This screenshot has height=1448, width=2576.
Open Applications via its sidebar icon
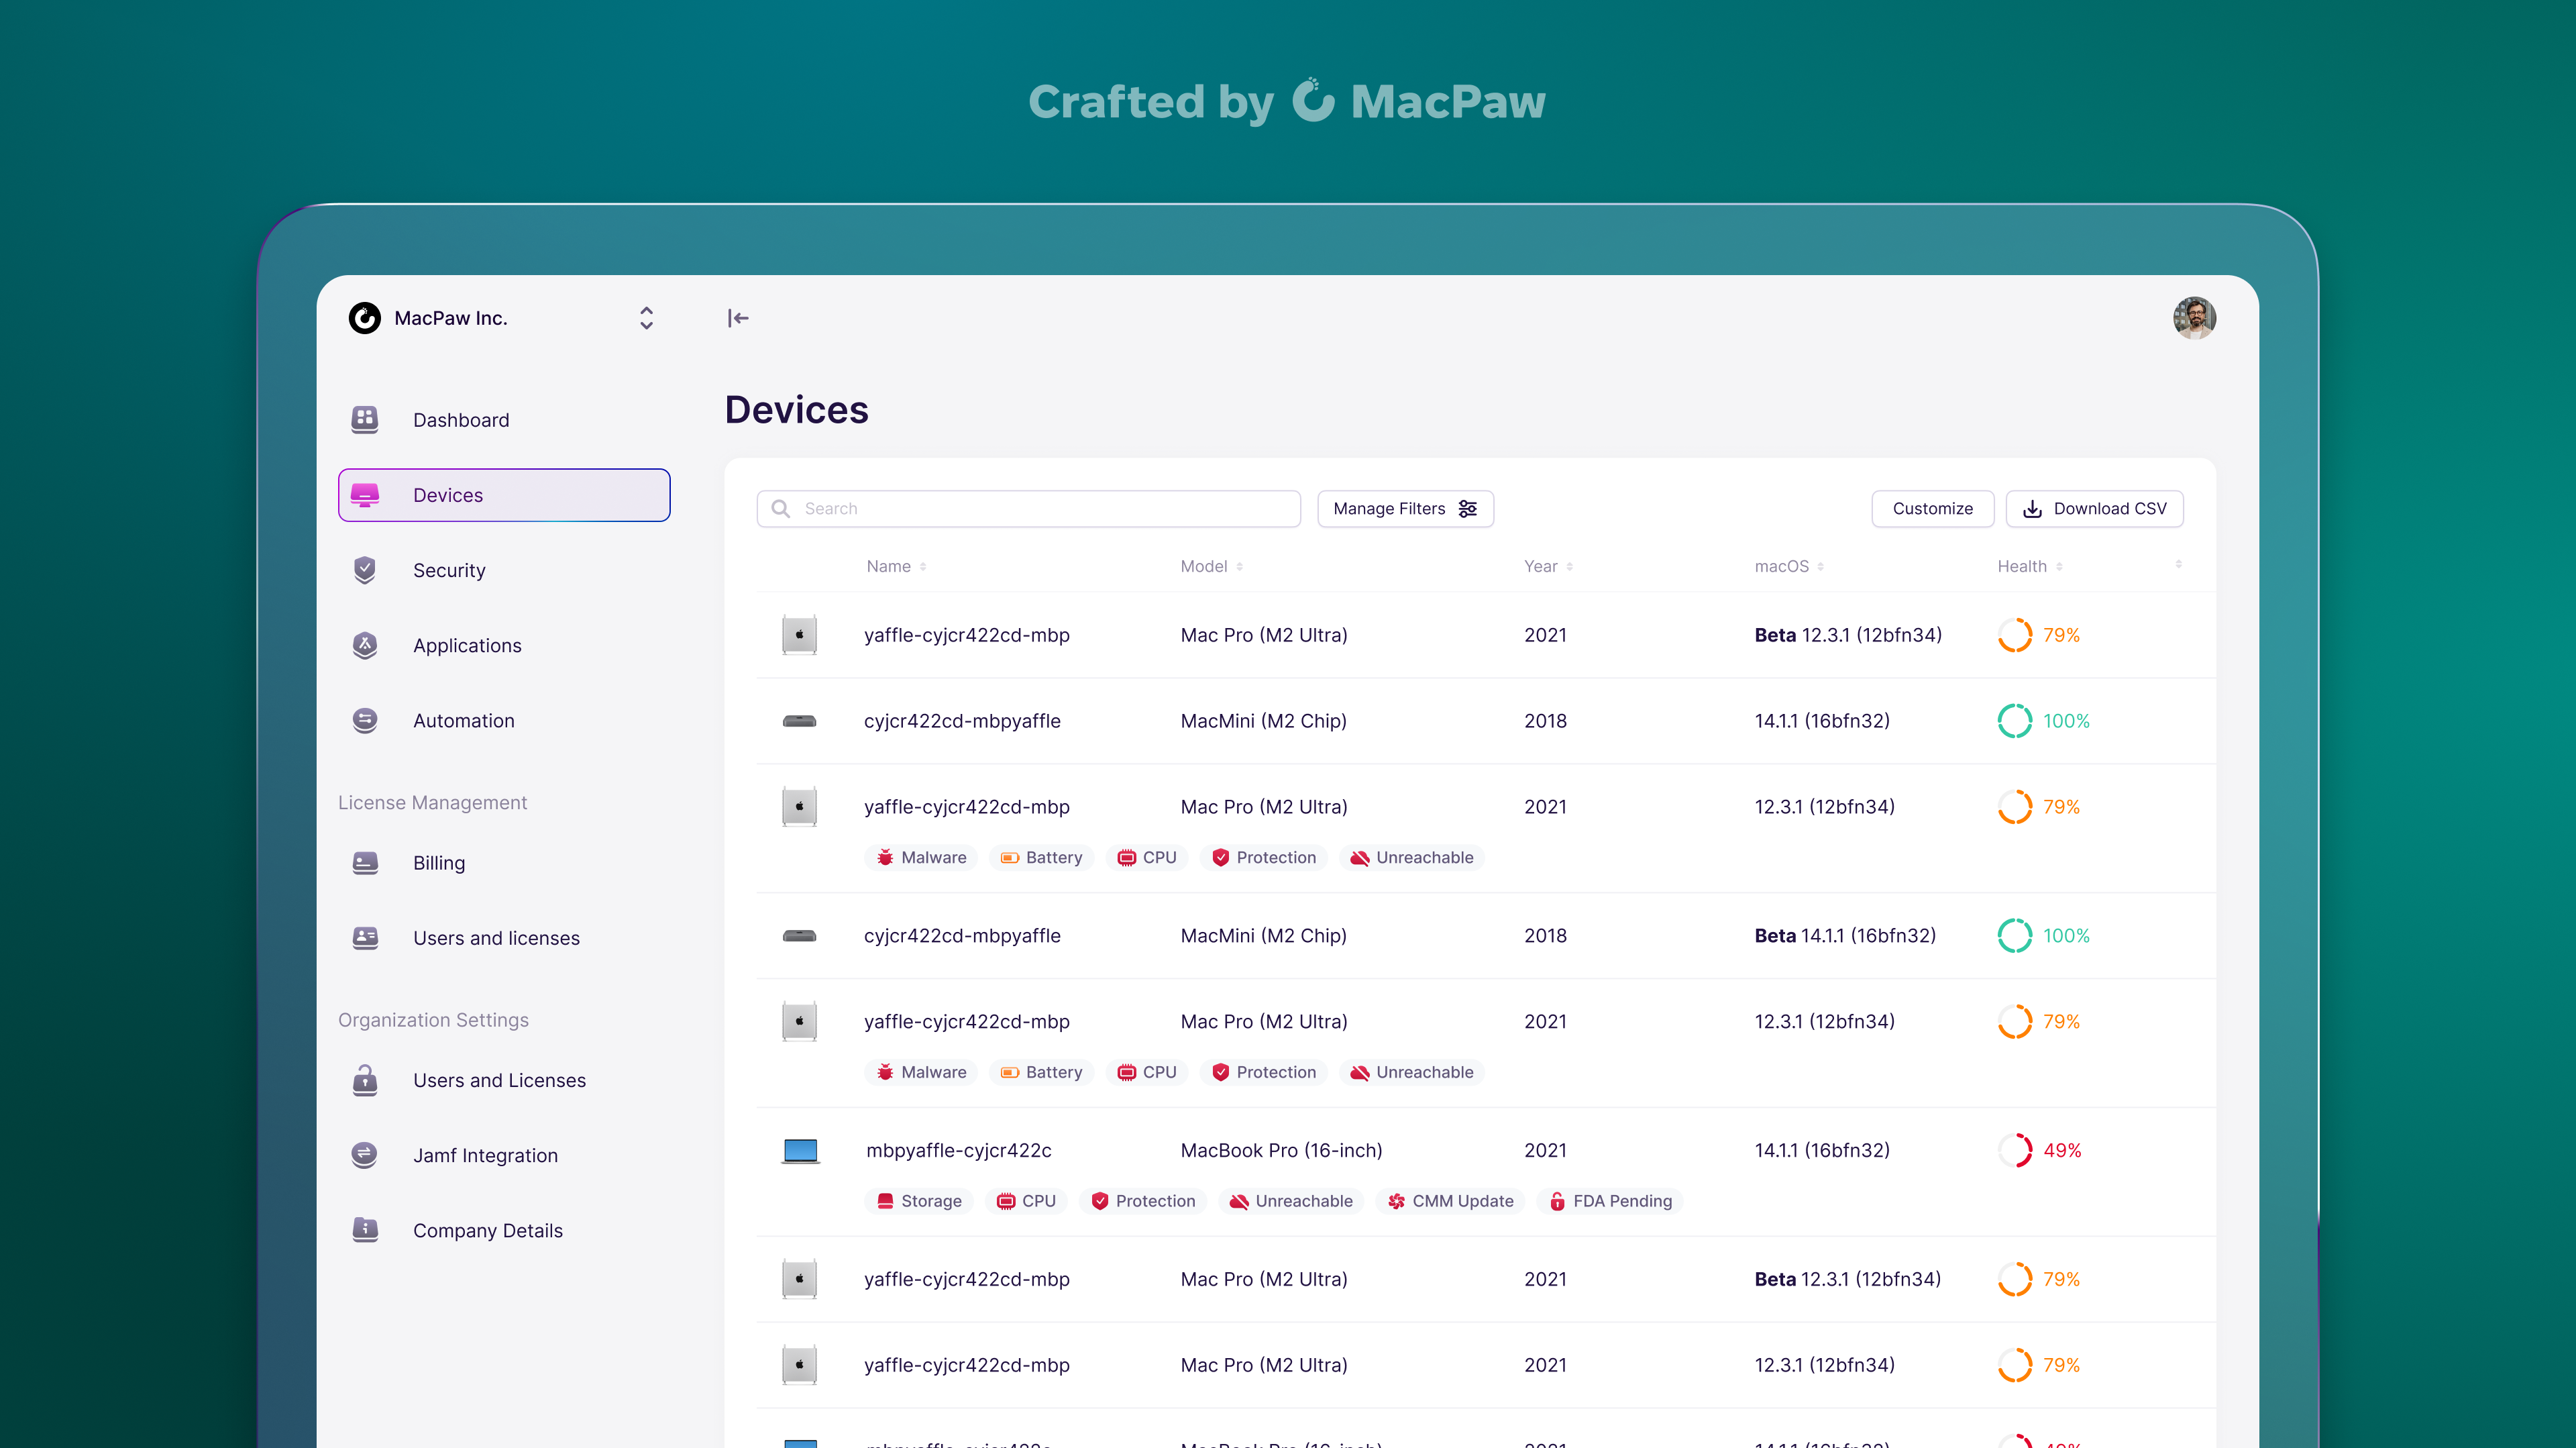365,645
